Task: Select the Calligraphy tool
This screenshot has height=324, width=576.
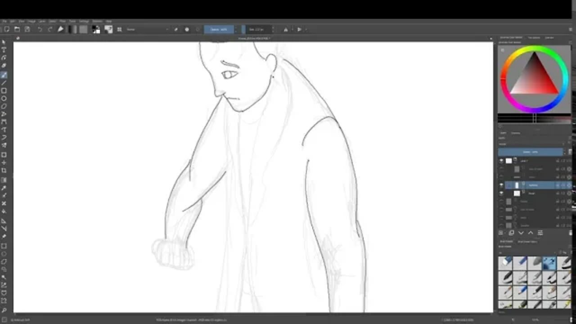Action: coord(4,66)
